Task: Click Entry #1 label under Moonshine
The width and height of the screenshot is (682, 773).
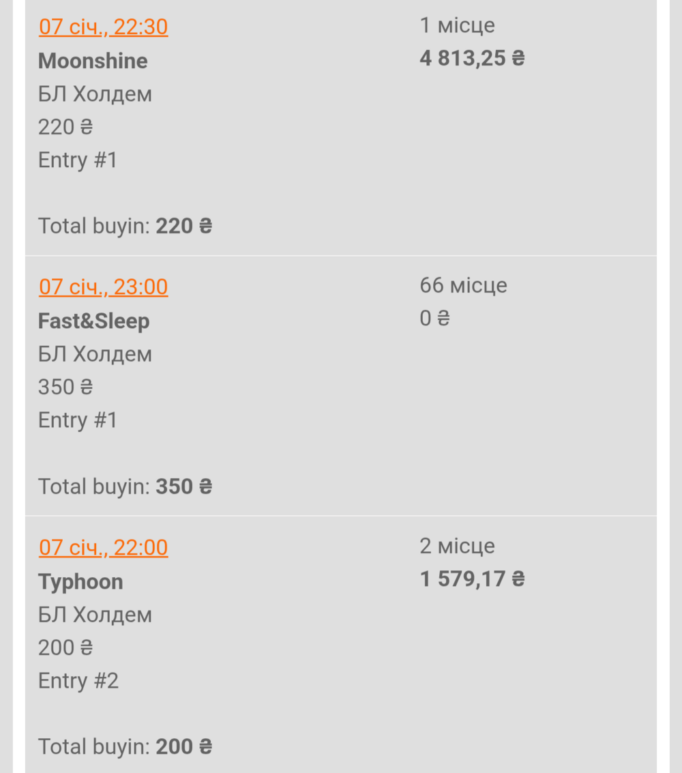Action: 77,160
